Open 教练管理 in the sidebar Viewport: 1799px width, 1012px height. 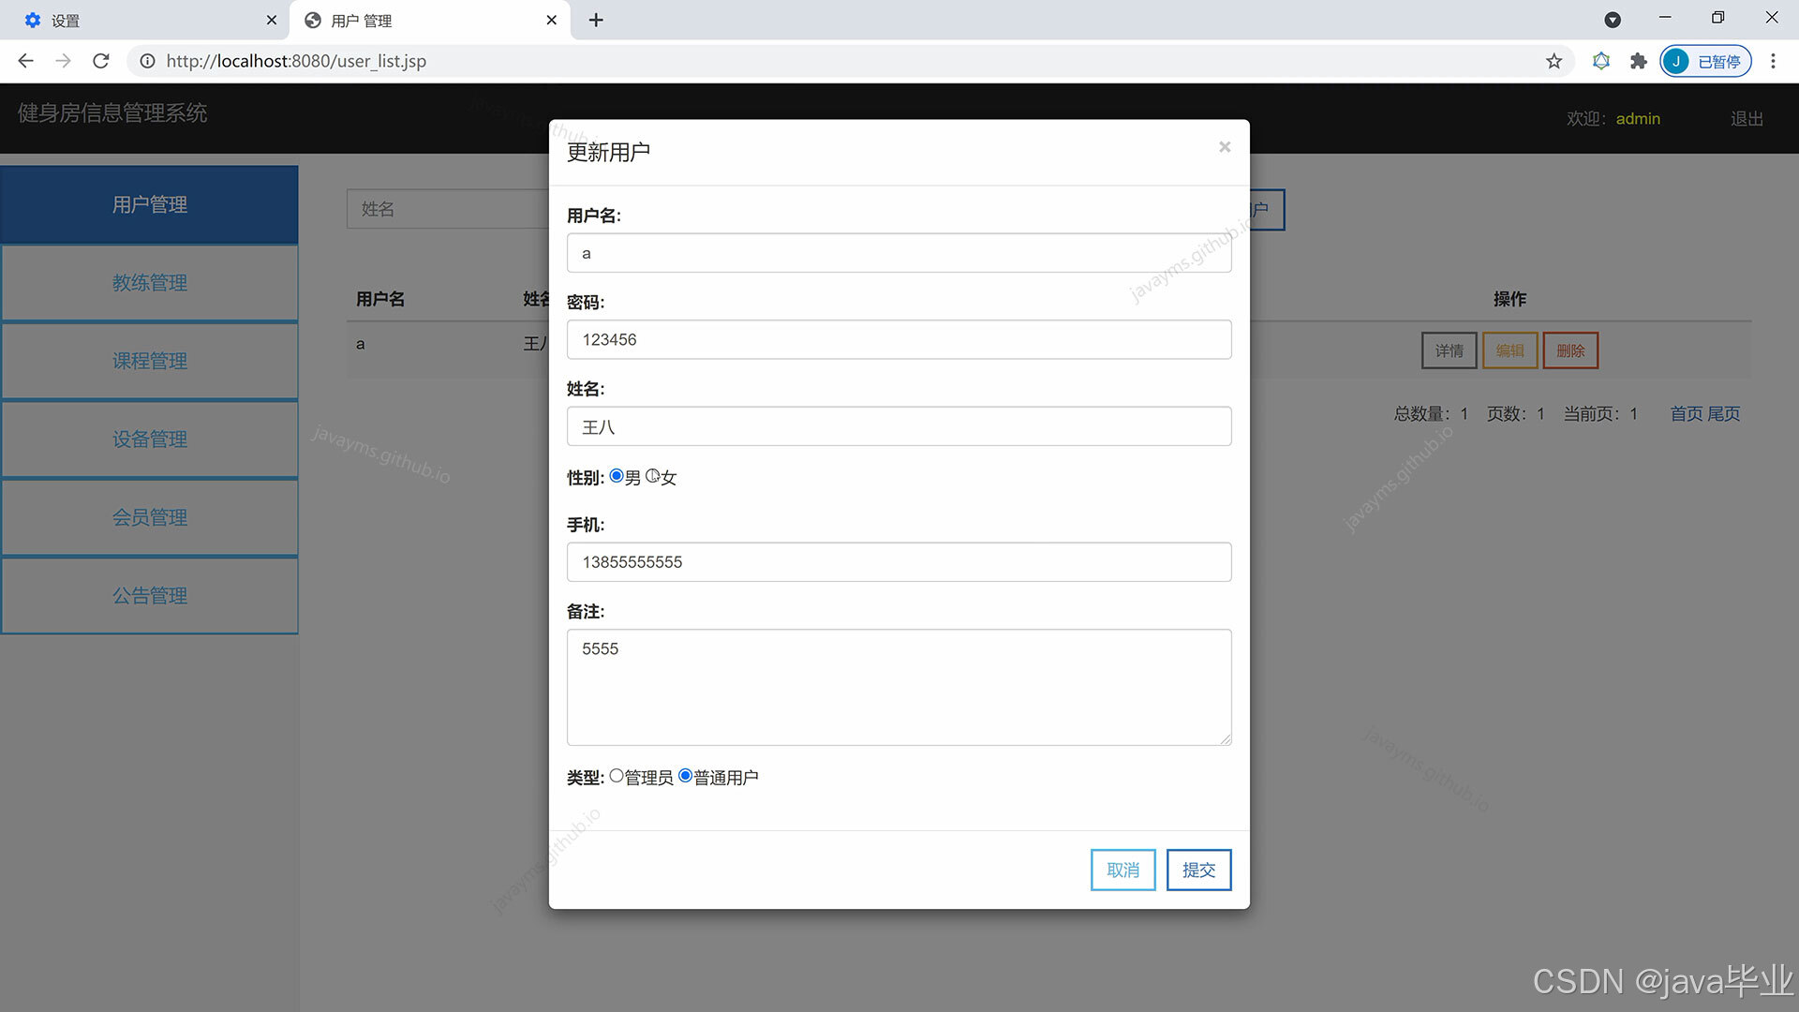pyautogui.click(x=150, y=282)
